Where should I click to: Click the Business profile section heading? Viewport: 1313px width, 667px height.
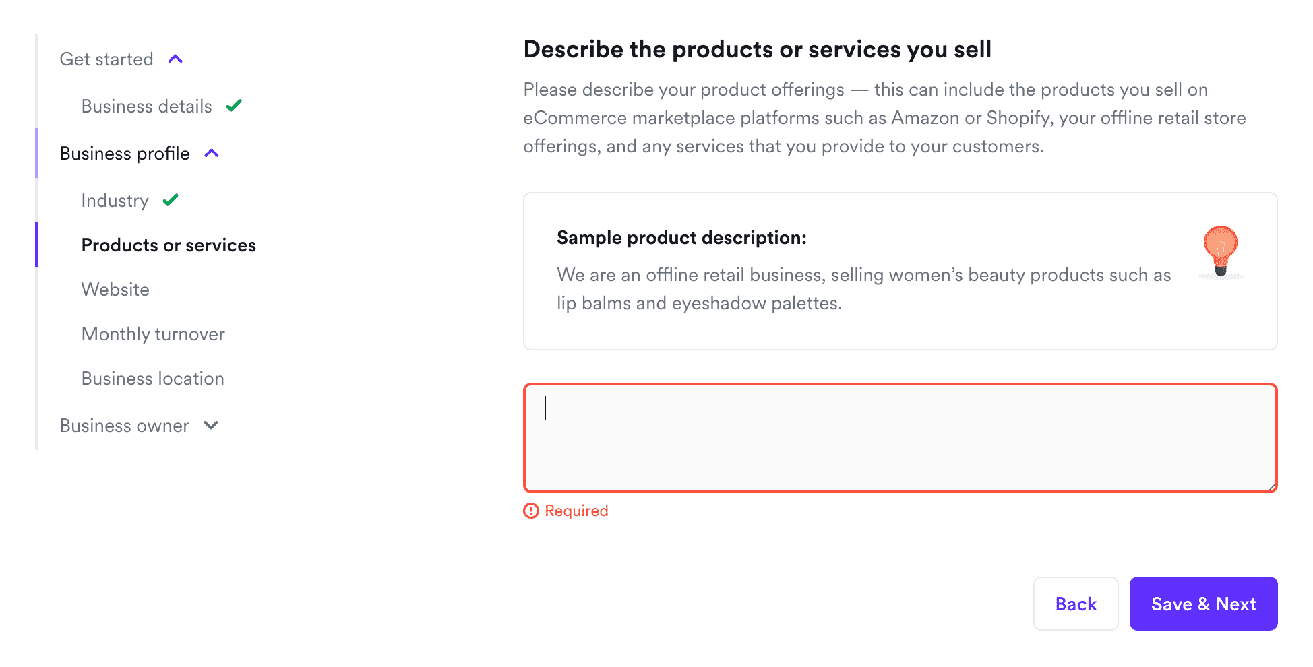pyautogui.click(x=125, y=154)
